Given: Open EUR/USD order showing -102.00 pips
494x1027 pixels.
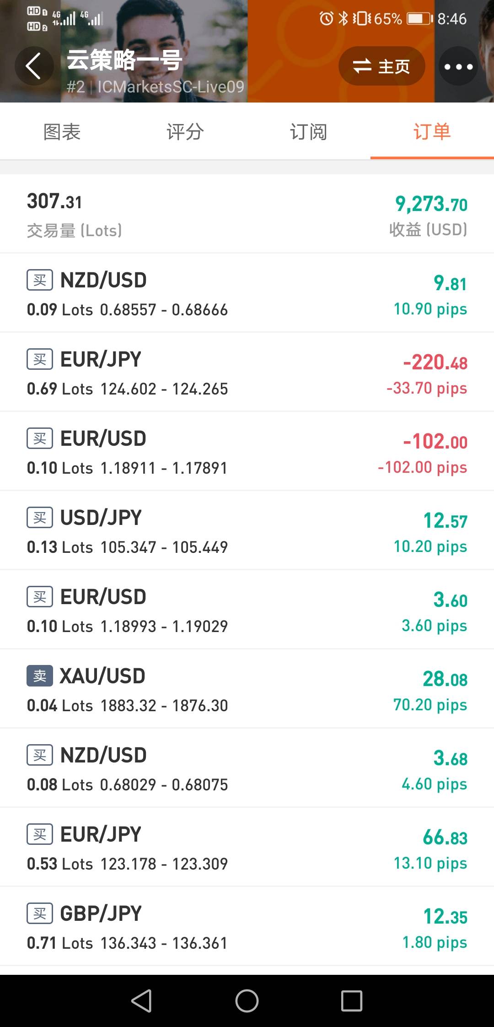Looking at the screenshot, I should pos(247,452).
